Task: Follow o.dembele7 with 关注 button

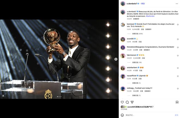Action: click(143, 4)
